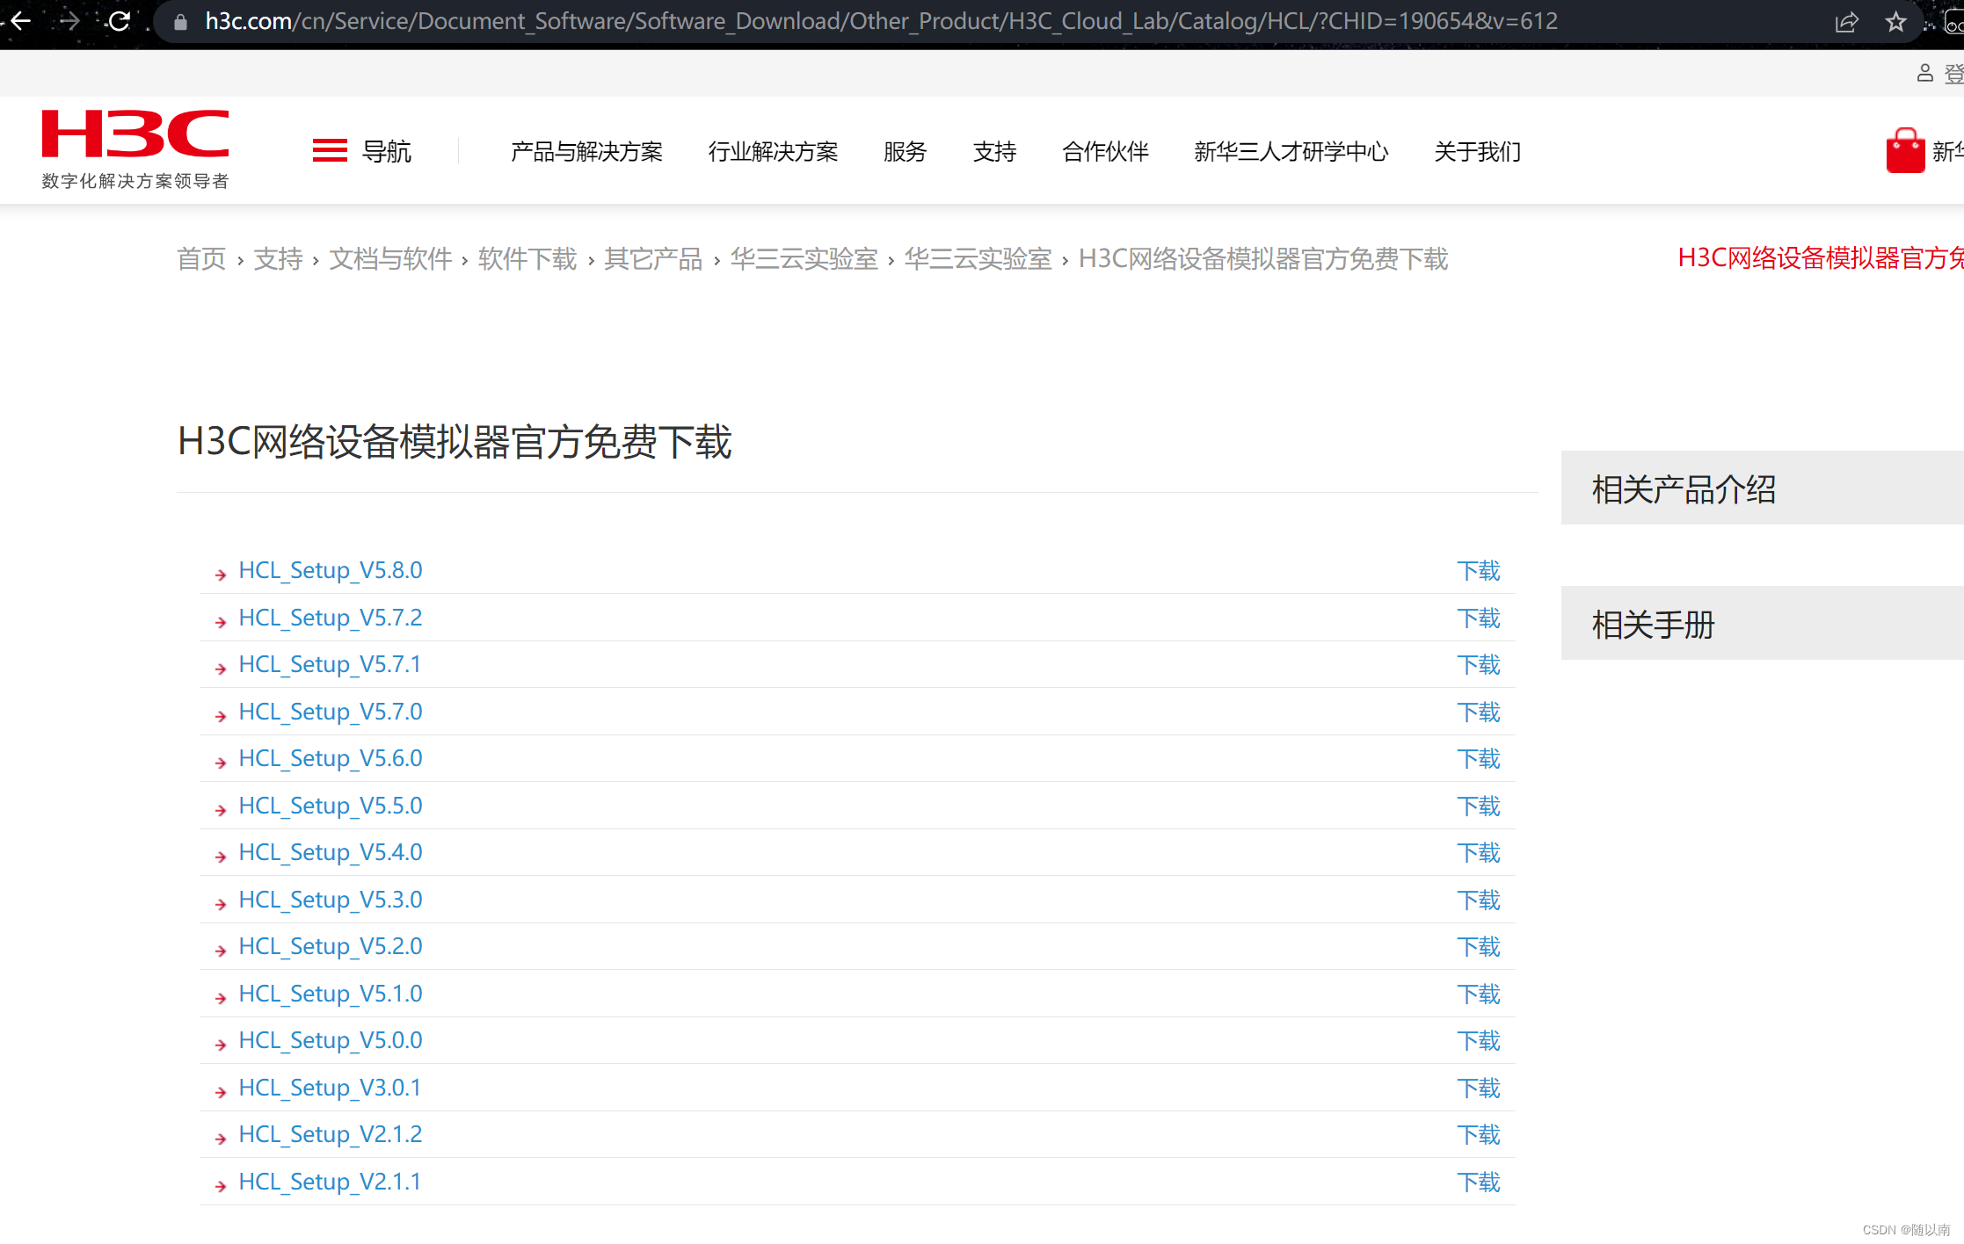1964x1244 pixels.
Task: Click the login person icon
Action: tap(1924, 73)
